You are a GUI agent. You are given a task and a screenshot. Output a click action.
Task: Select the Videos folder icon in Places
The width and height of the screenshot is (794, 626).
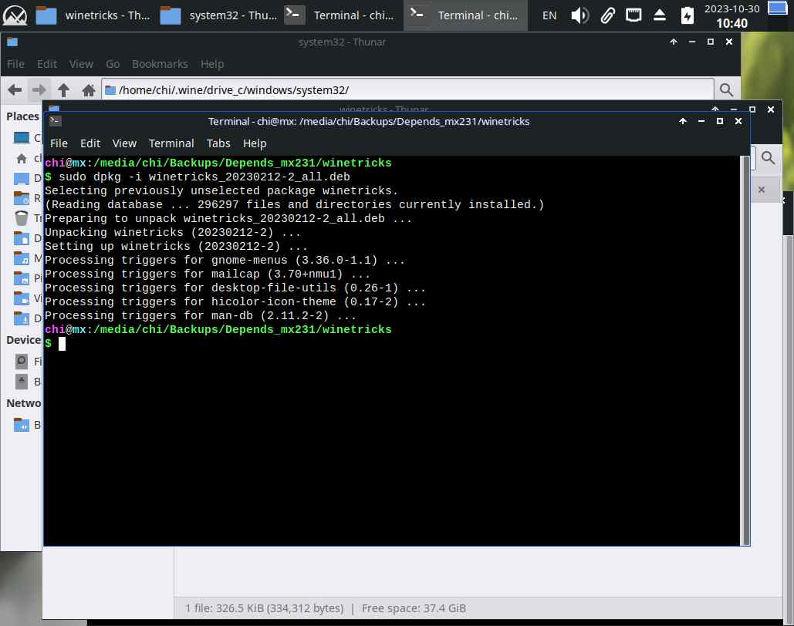pyautogui.click(x=22, y=298)
